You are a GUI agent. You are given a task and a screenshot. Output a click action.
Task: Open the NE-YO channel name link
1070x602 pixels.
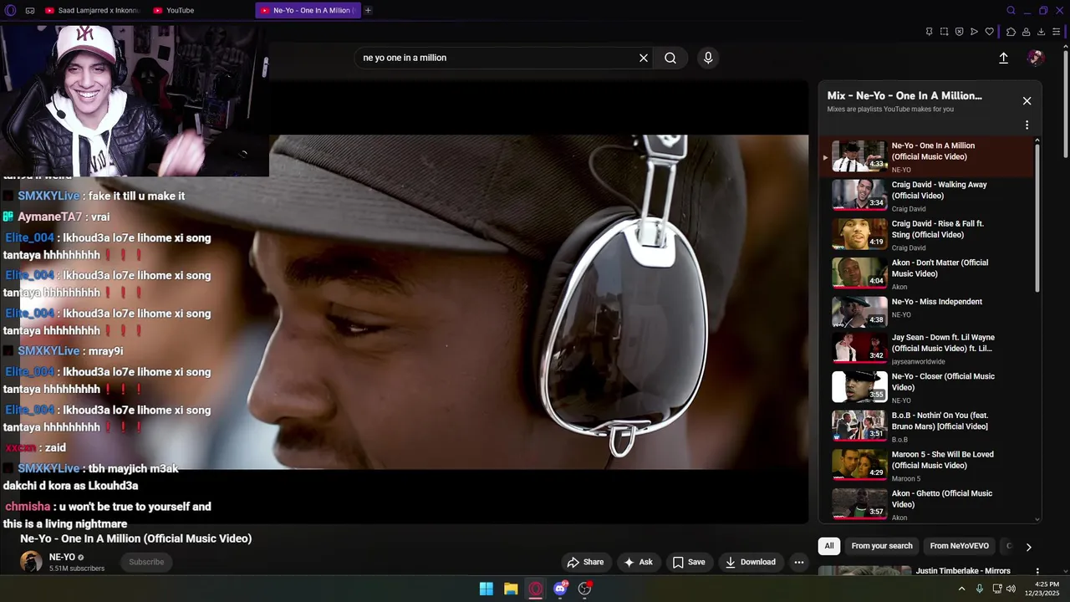62,557
